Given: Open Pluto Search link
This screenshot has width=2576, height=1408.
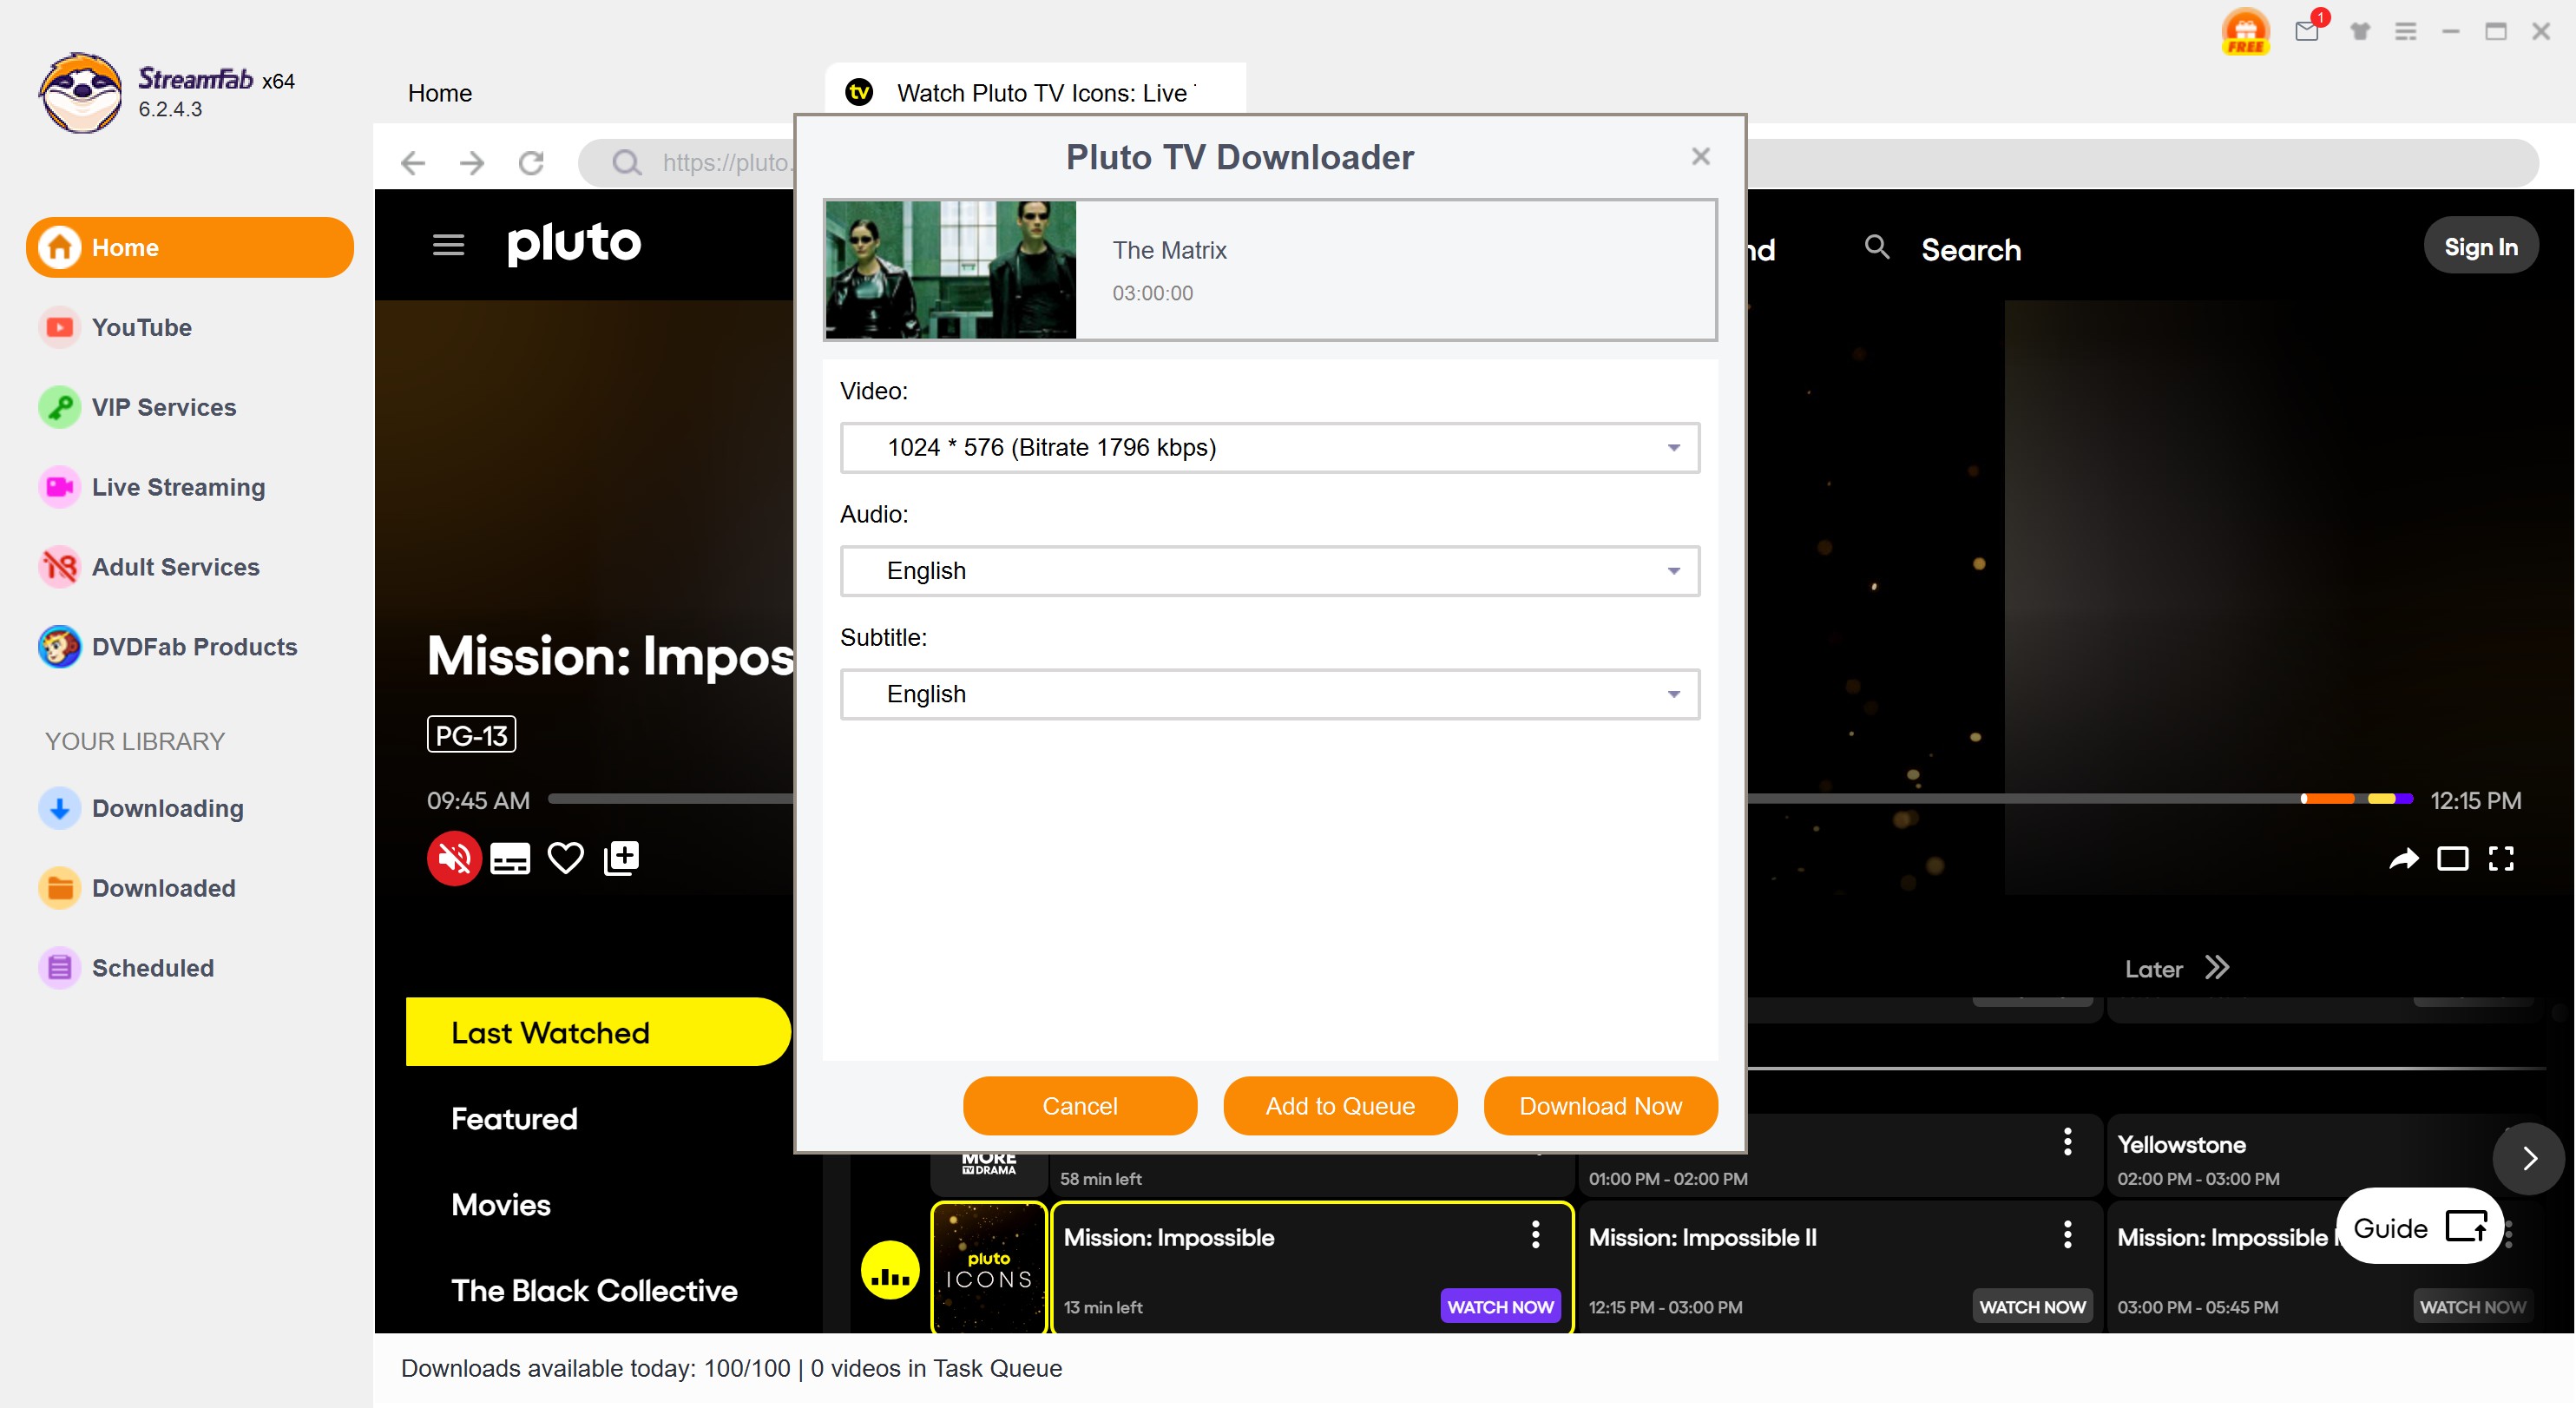Looking at the screenshot, I should coord(1970,249).
